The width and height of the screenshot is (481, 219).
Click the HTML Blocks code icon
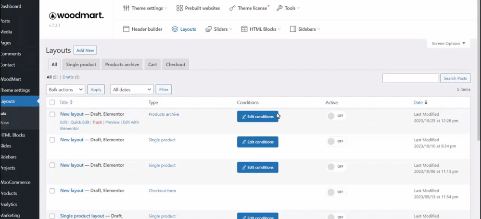244,29
